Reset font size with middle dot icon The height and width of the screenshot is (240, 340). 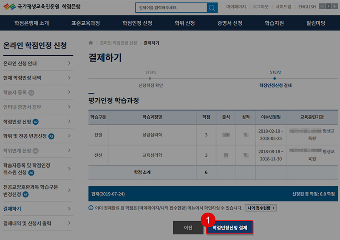coord(329,6)
